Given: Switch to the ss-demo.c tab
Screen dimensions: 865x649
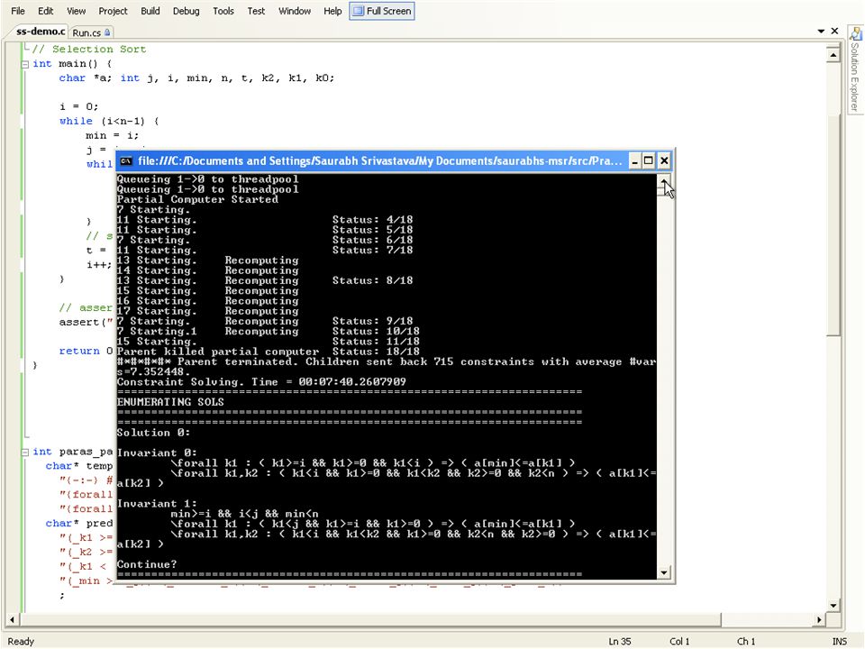Looking at the screenshot, I should pyautogui.click(x=41, y=32).
